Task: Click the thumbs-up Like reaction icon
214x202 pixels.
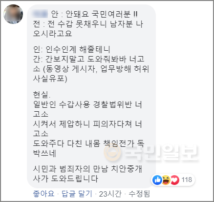Action: pos(157,180)
